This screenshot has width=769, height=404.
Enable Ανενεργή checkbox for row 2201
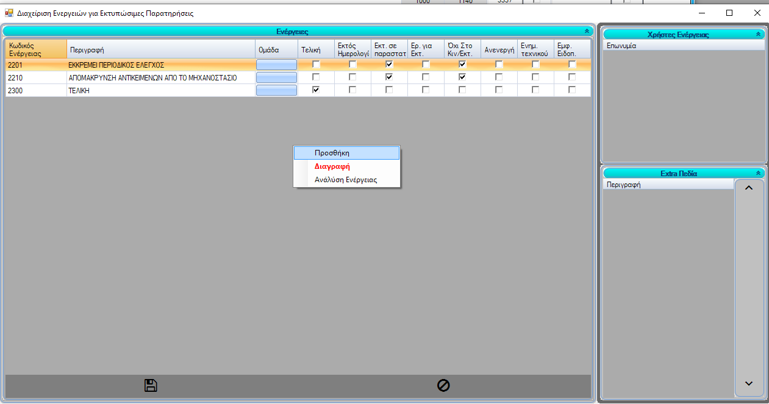[x=499, y=65]
